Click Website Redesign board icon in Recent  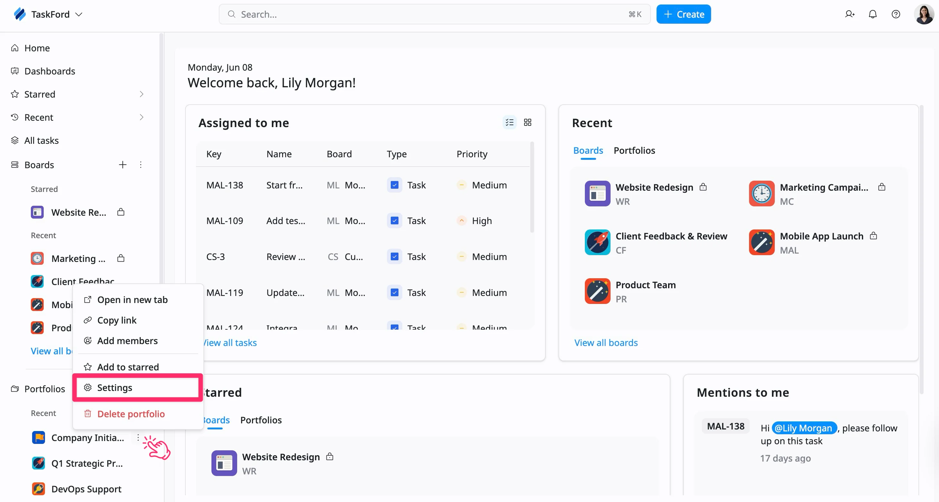(597, 193)
